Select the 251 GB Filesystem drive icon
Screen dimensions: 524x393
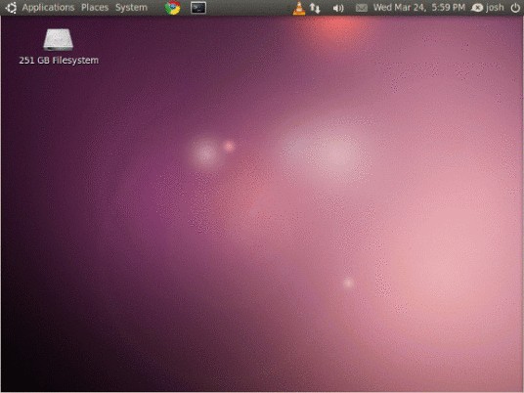[x=58, y=39]
